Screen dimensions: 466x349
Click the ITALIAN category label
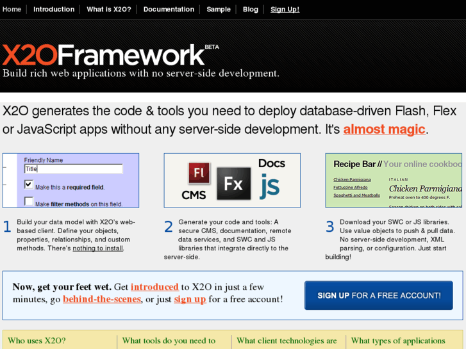[x=398, y=179]
